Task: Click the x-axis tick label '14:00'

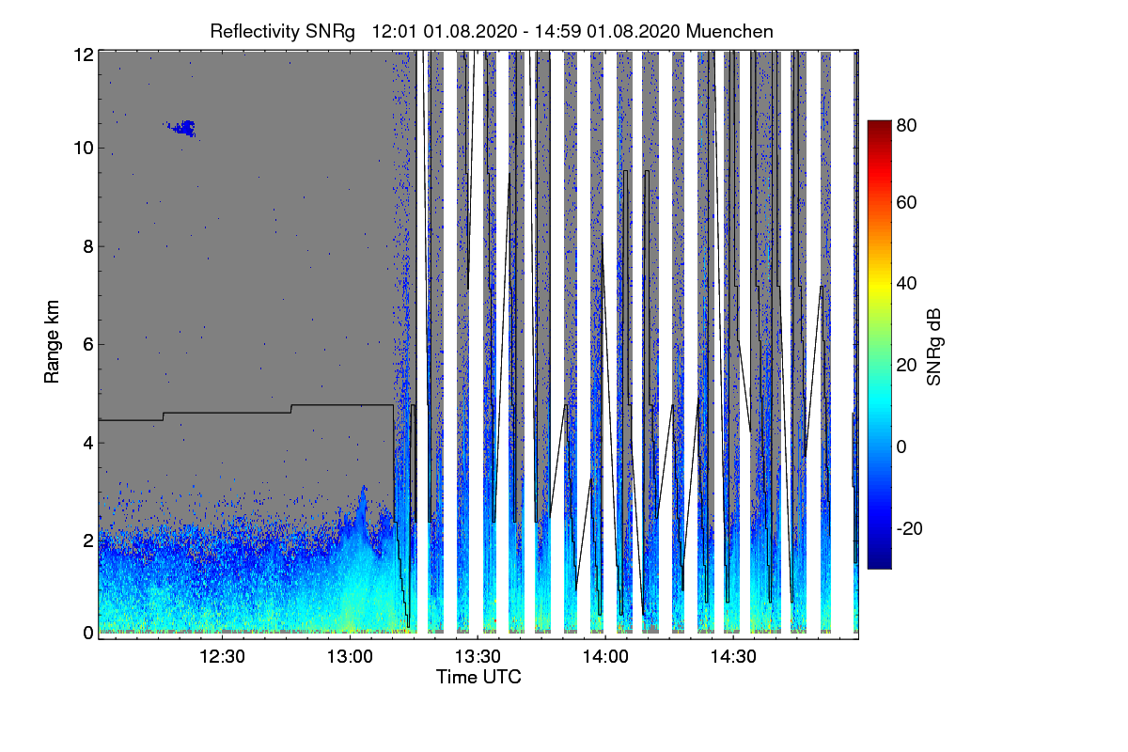Action: tap(605, 656)
